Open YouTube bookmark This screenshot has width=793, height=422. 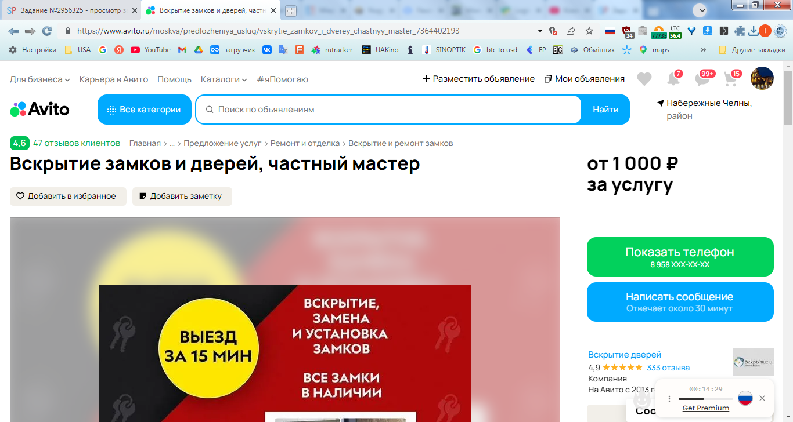point(150,50)
